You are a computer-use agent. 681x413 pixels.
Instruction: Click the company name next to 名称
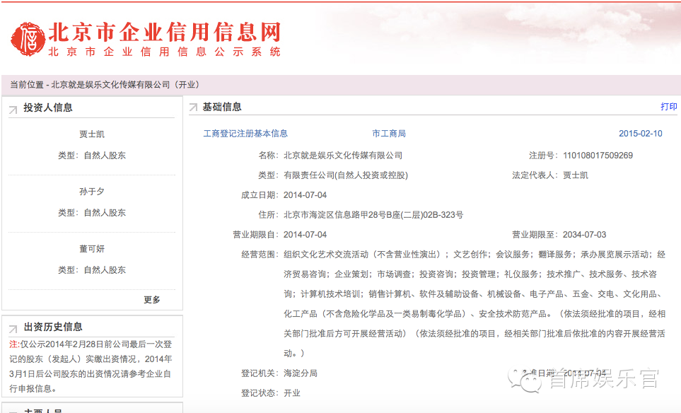point(343,156)
